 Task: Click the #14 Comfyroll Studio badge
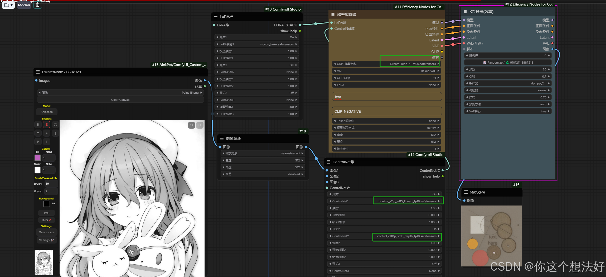pos(426,155)
